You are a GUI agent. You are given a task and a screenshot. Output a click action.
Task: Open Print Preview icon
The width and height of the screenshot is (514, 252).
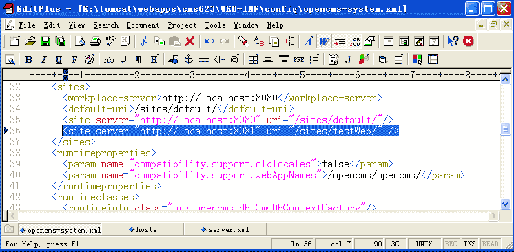click(x=80, y=41)
